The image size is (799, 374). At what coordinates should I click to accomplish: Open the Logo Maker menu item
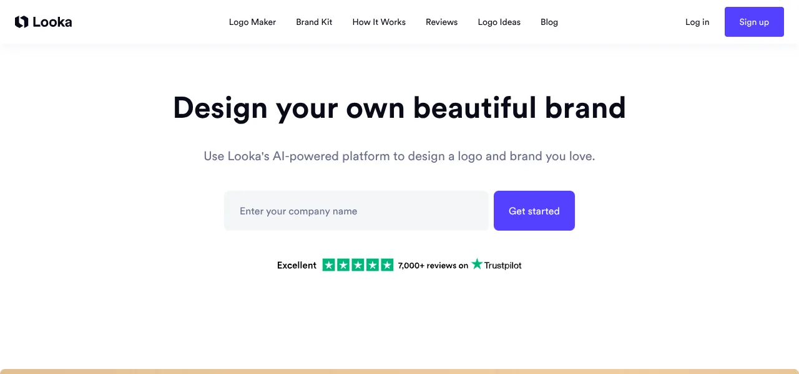252,22
